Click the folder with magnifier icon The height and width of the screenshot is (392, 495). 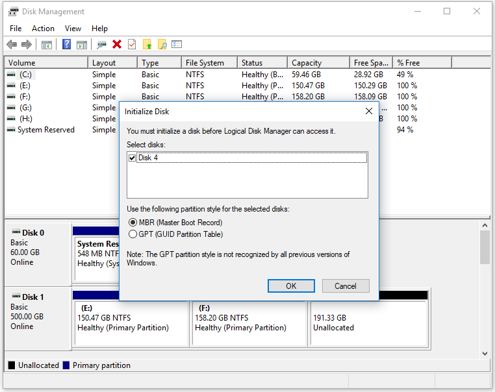coord(162,45)
